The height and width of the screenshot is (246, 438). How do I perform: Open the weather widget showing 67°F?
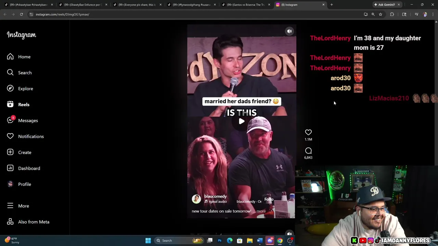(12, 241)
